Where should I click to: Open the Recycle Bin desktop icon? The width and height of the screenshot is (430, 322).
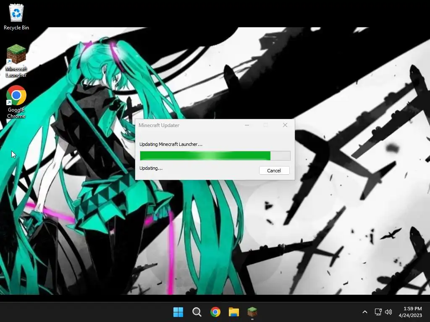16,17
